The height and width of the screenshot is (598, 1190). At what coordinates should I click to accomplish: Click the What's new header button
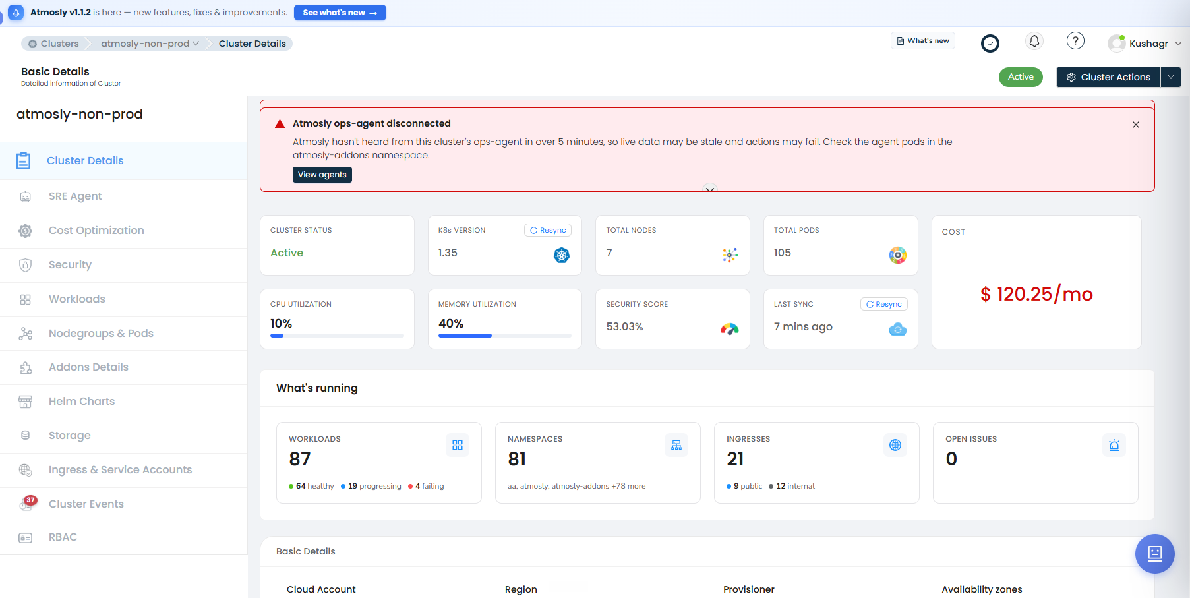(923, 40)
